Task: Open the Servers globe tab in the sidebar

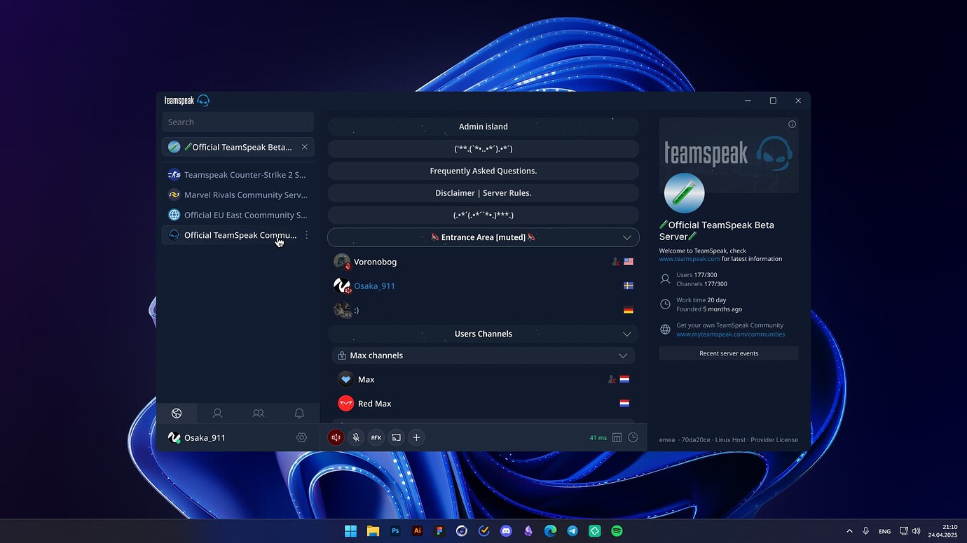Action: (x=177, y=413)
